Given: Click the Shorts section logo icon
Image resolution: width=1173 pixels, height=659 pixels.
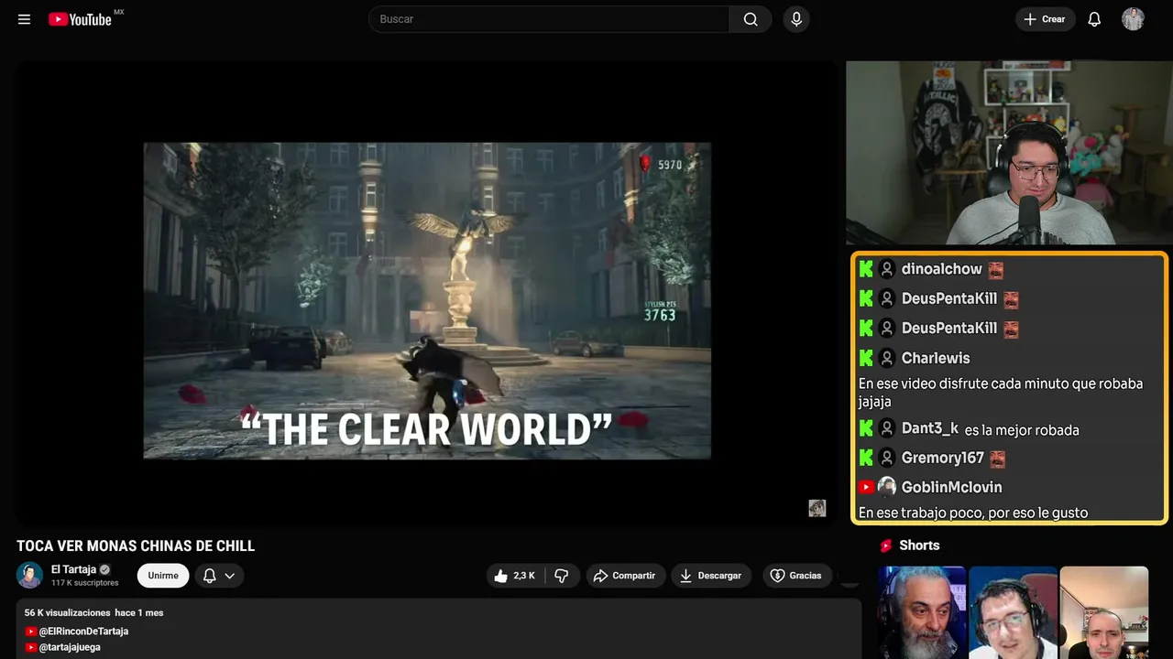Looking at the screenshot, I should coord(886,546).
